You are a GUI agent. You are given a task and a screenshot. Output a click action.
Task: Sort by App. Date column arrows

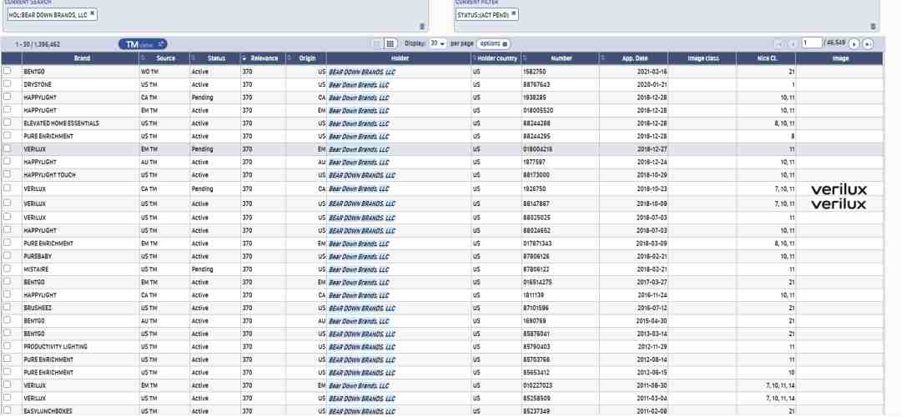click(603, 58)
